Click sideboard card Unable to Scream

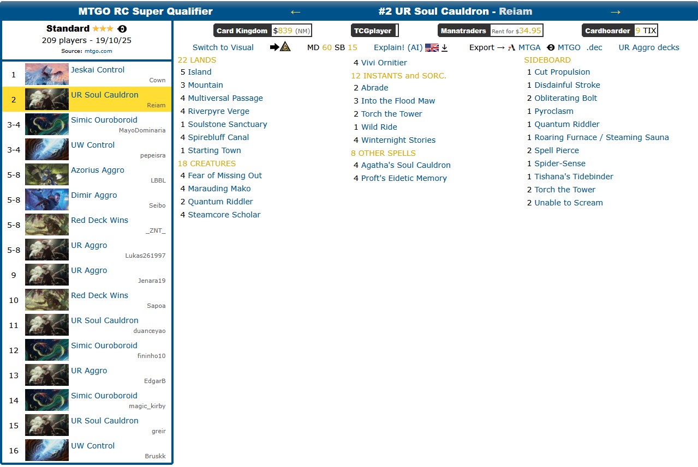pos(569,203)
